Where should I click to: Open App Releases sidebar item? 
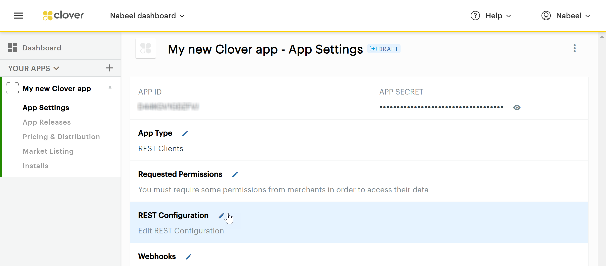tap(47, 122)
